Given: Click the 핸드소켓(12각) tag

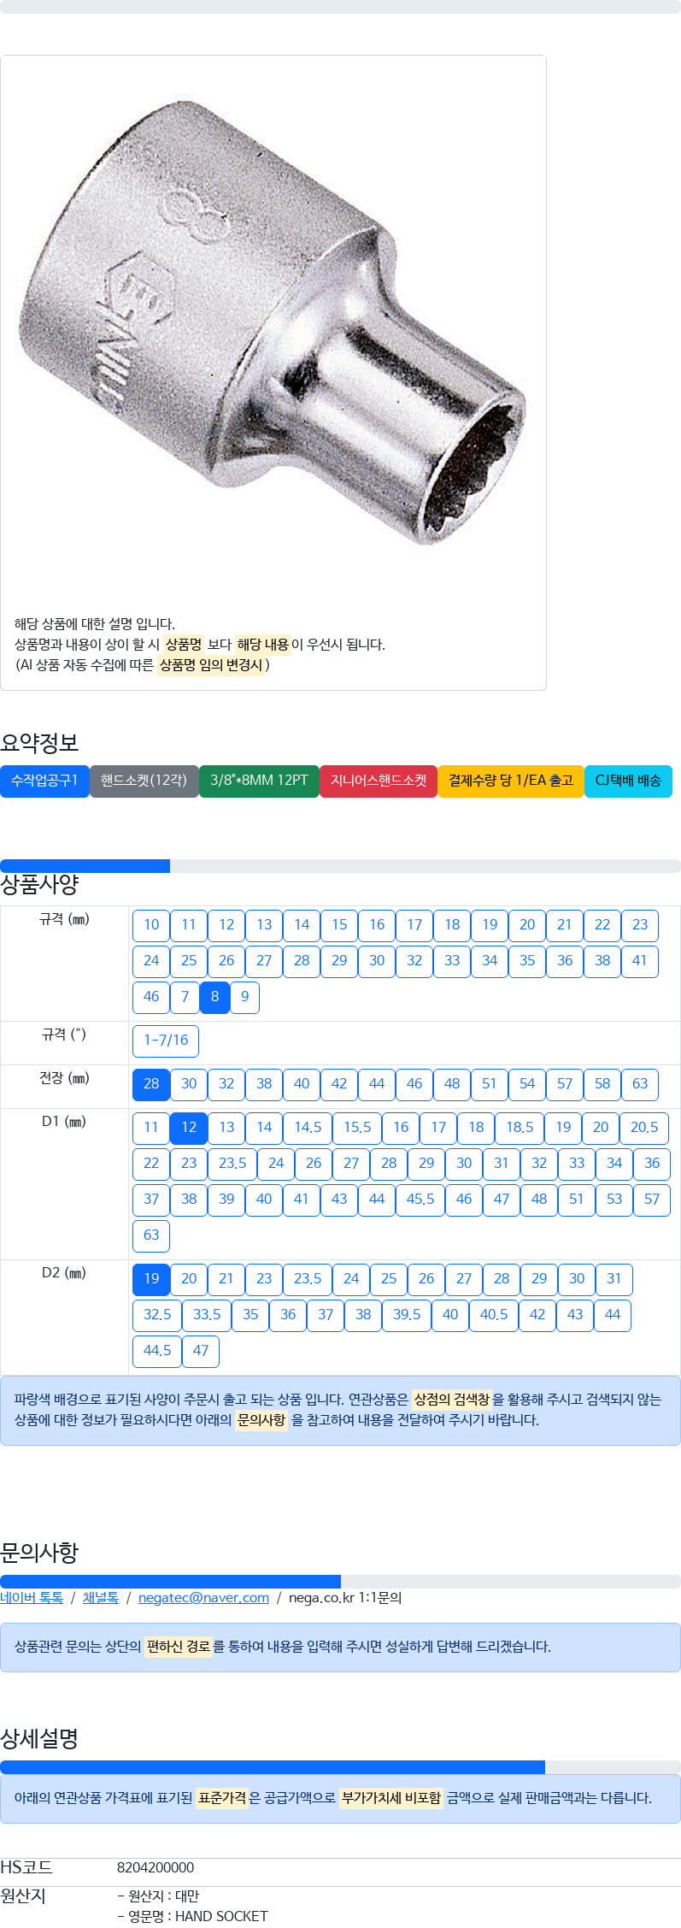Looking at the screenshot, I should pyautogui.click(x=144, y=781).
